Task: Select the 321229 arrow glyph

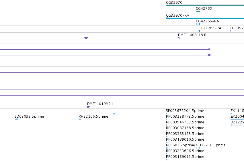Action: (x=232, y=125)
